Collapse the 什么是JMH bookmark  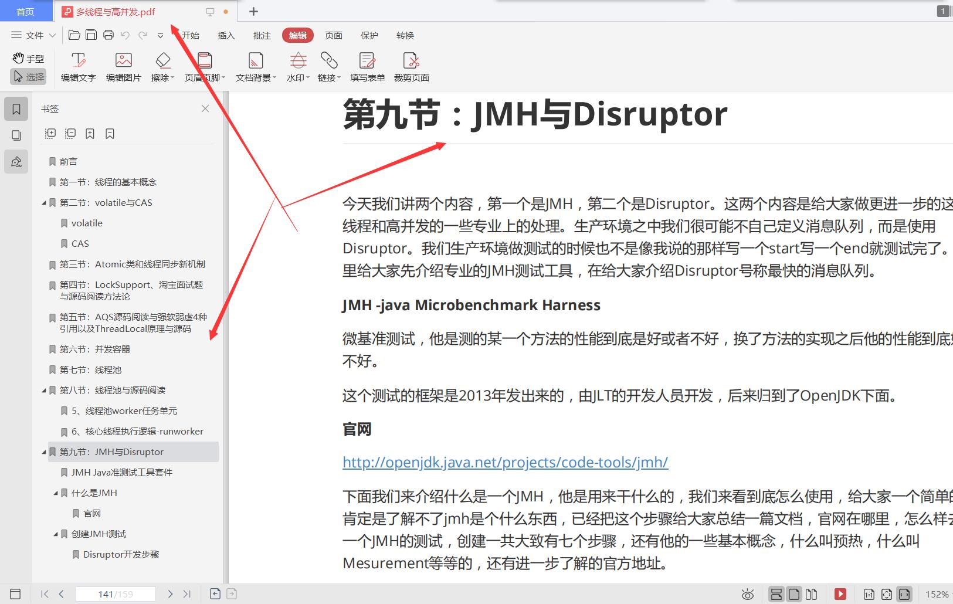[56, 493]
